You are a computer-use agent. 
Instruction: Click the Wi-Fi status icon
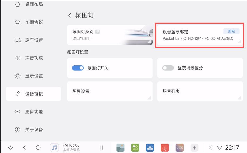(219, 148)
